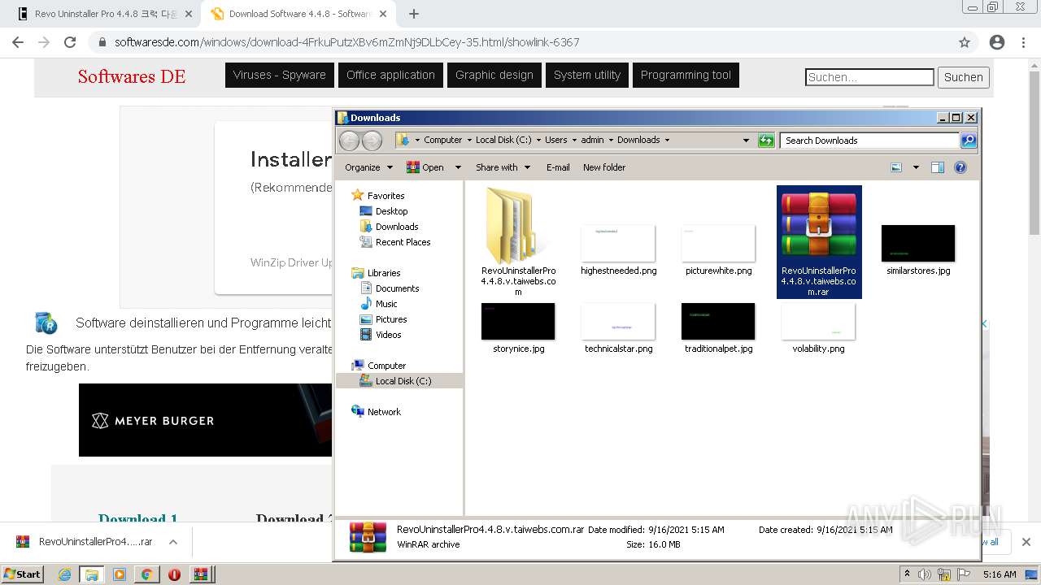Open Viruses - Spyware site menu
This screenshot has width=1041, height=585.
point(280,75)
